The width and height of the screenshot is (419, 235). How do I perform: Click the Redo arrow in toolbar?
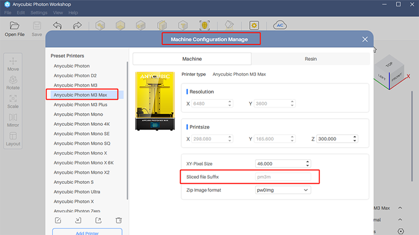(x=77, y=26)
